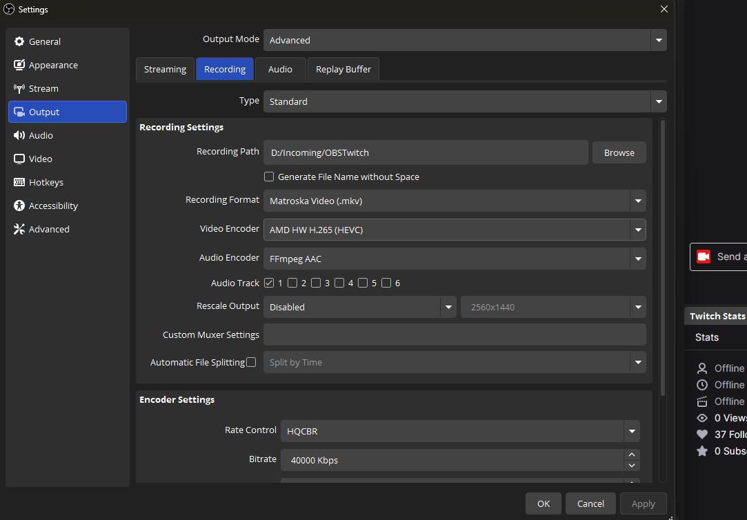Select the Appearance settings icon

[x=19, y=66]
